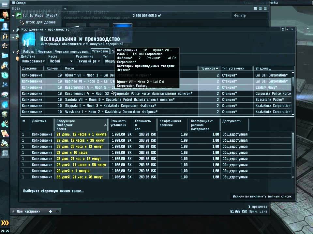Sort by the Прыжков column header
This screenshot has height=234, width=313.
209,68
